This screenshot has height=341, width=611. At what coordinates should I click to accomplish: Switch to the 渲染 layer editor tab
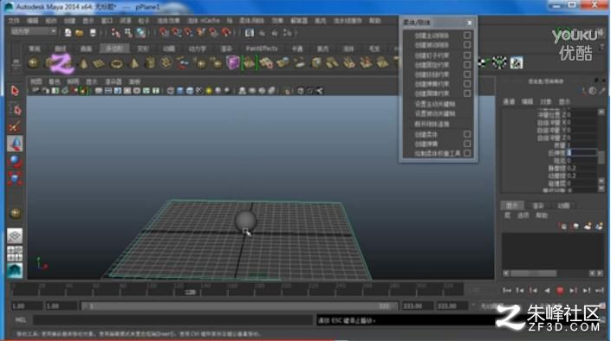(x=537, y=205)
